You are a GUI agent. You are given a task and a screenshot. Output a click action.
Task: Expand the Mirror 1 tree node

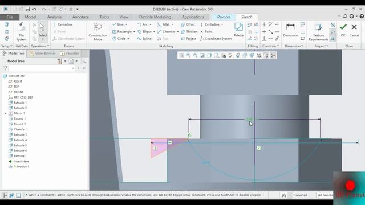pos(5,113)
